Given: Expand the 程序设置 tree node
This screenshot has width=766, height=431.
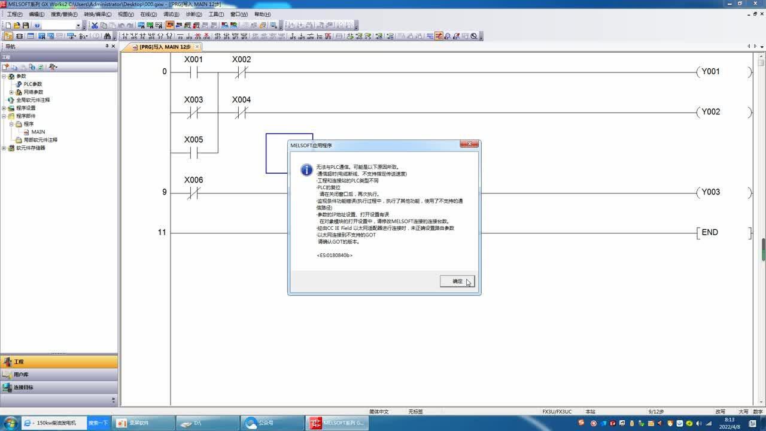Looking at the screenshot, I should [x=4, y=108].
